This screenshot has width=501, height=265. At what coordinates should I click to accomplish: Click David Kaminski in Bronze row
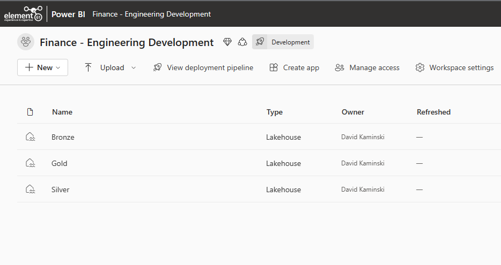(363, 137)
